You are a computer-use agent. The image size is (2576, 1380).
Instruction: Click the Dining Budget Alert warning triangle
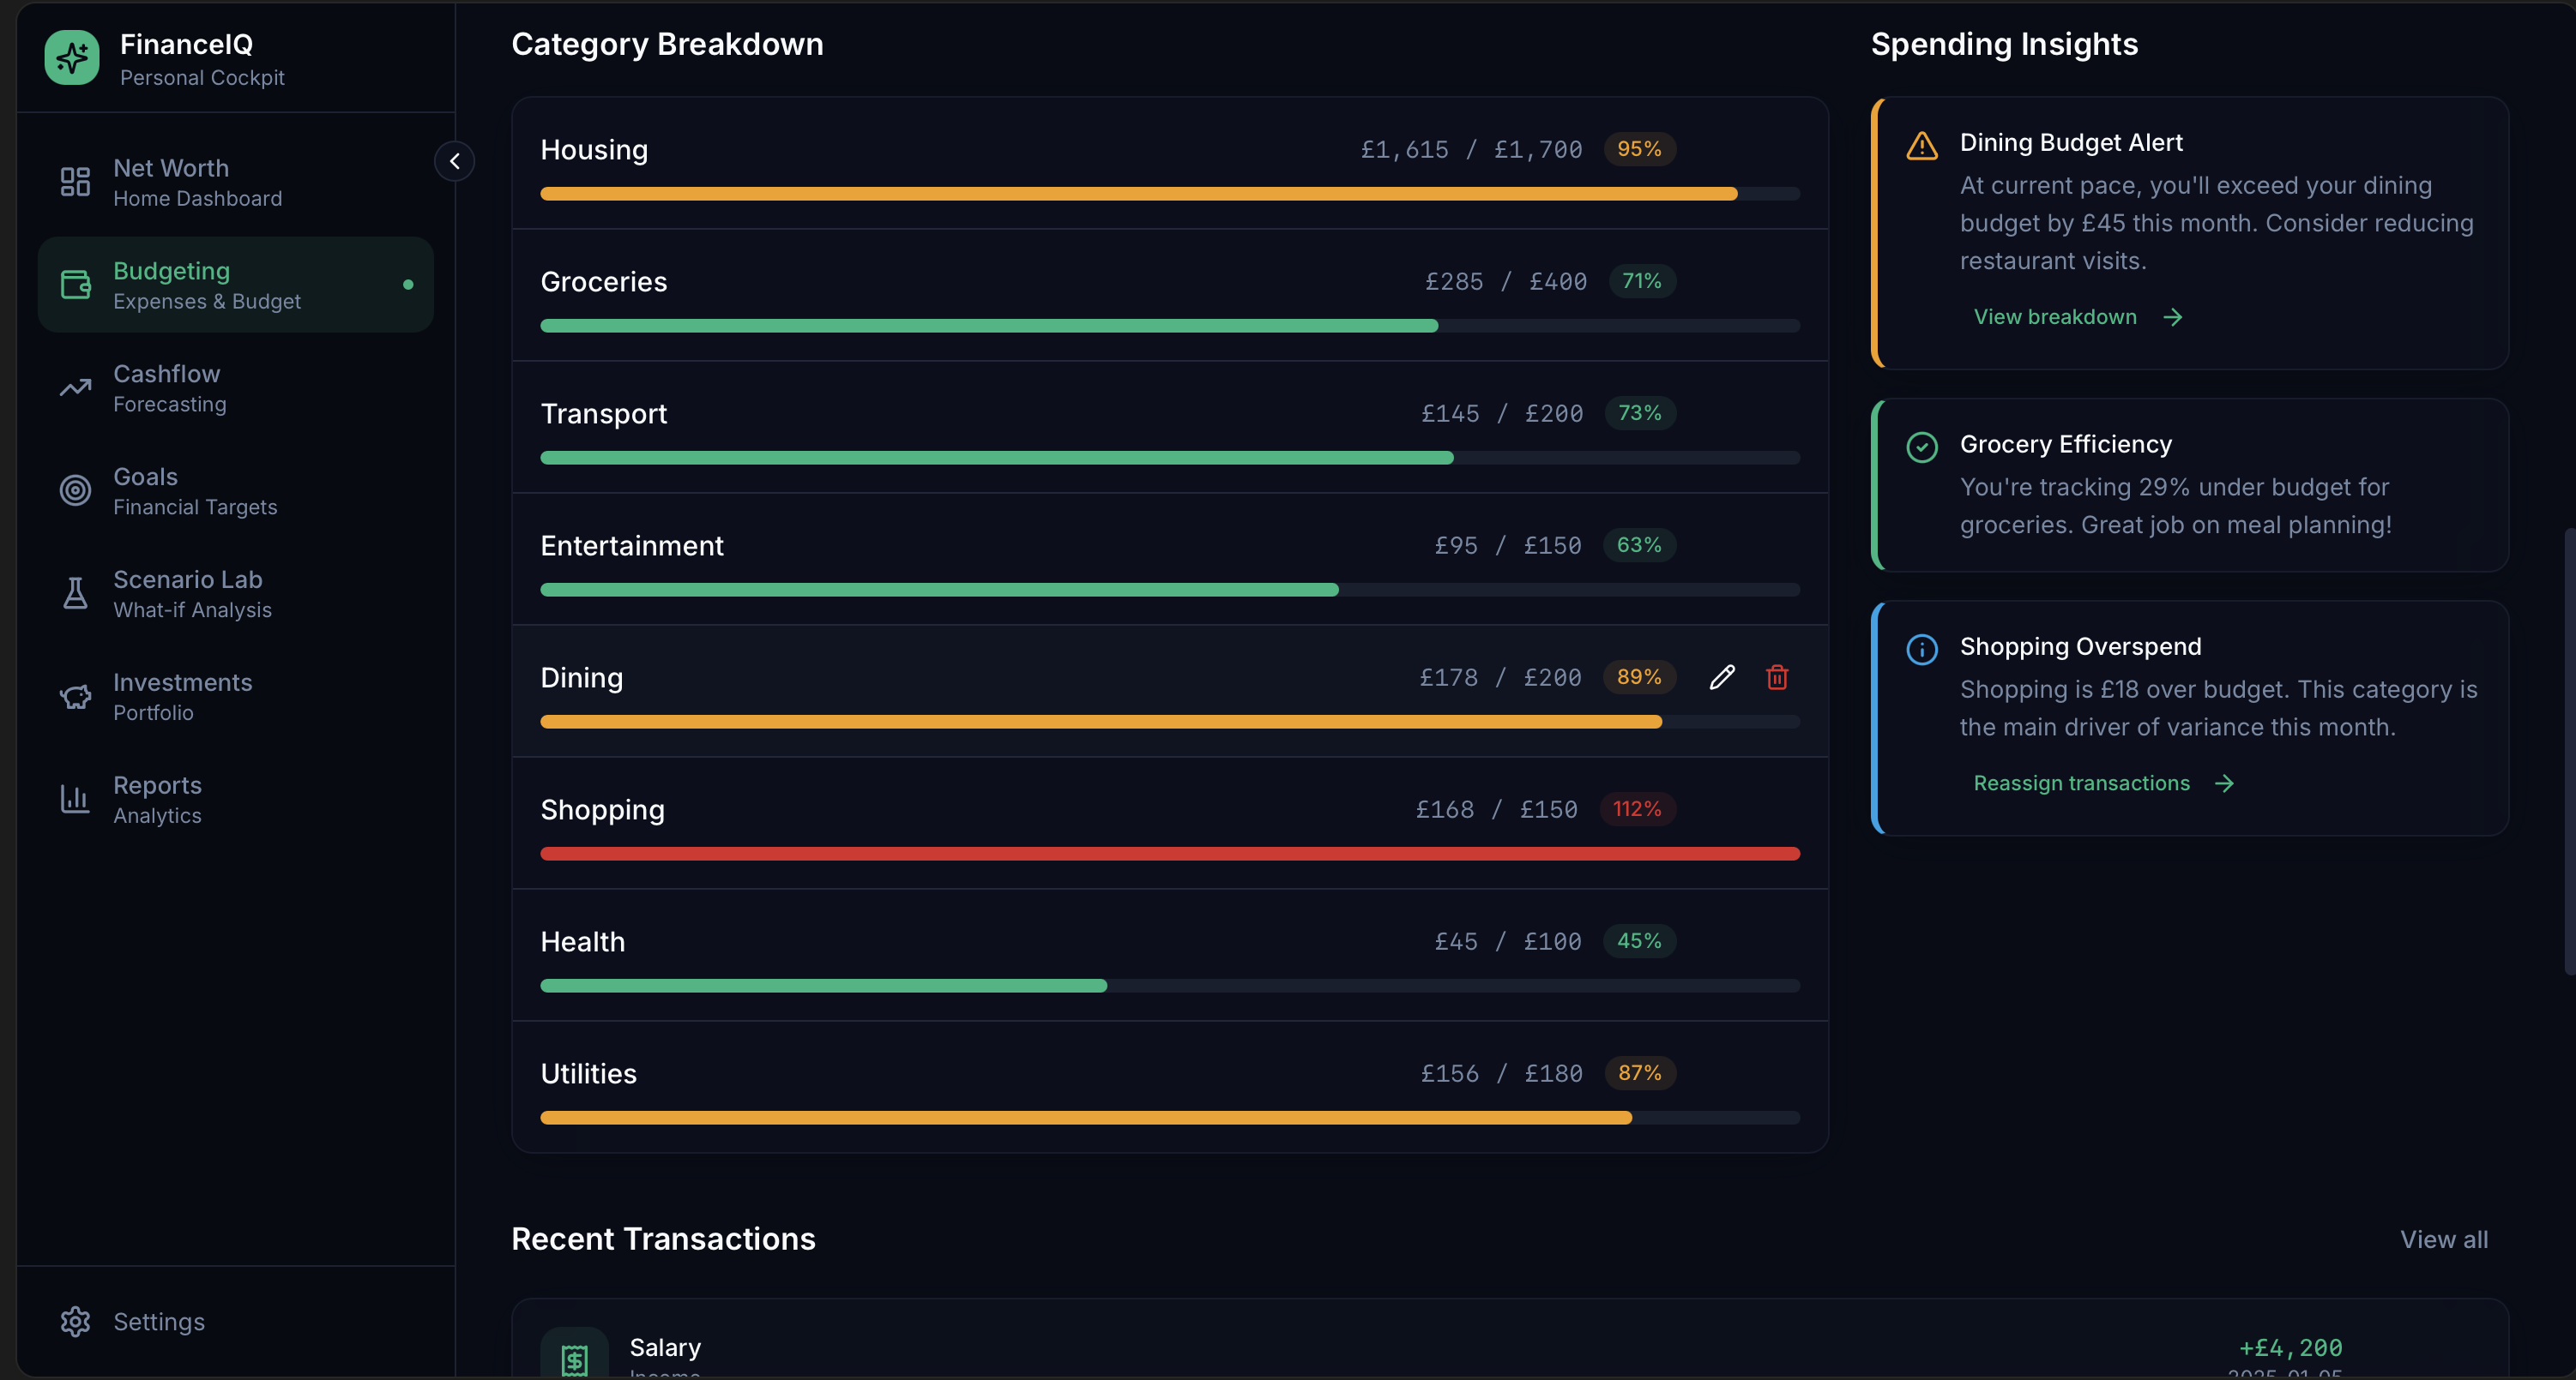coord(1921,145)
